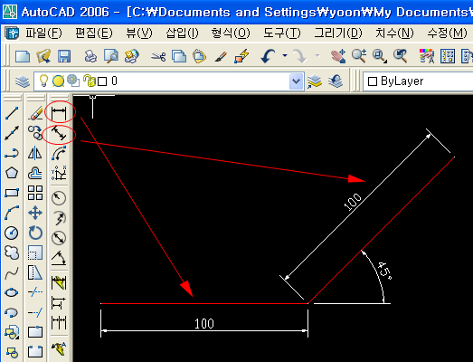Image resolution: width=473 pixels, height=362 pixels.
Task: Select the Polygon draw tool
Action: pyautogui.click(x=12, y=173)
